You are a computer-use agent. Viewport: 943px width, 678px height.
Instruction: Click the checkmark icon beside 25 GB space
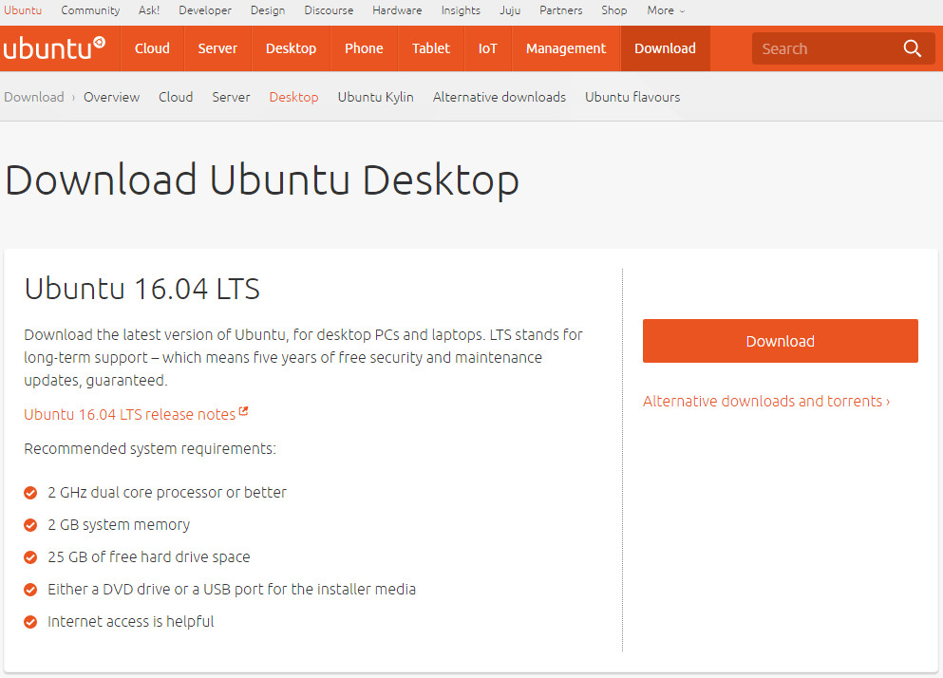[x=30, y=557]
